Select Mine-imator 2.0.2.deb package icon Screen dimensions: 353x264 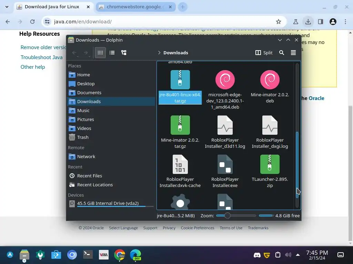(x=270, y=80)
